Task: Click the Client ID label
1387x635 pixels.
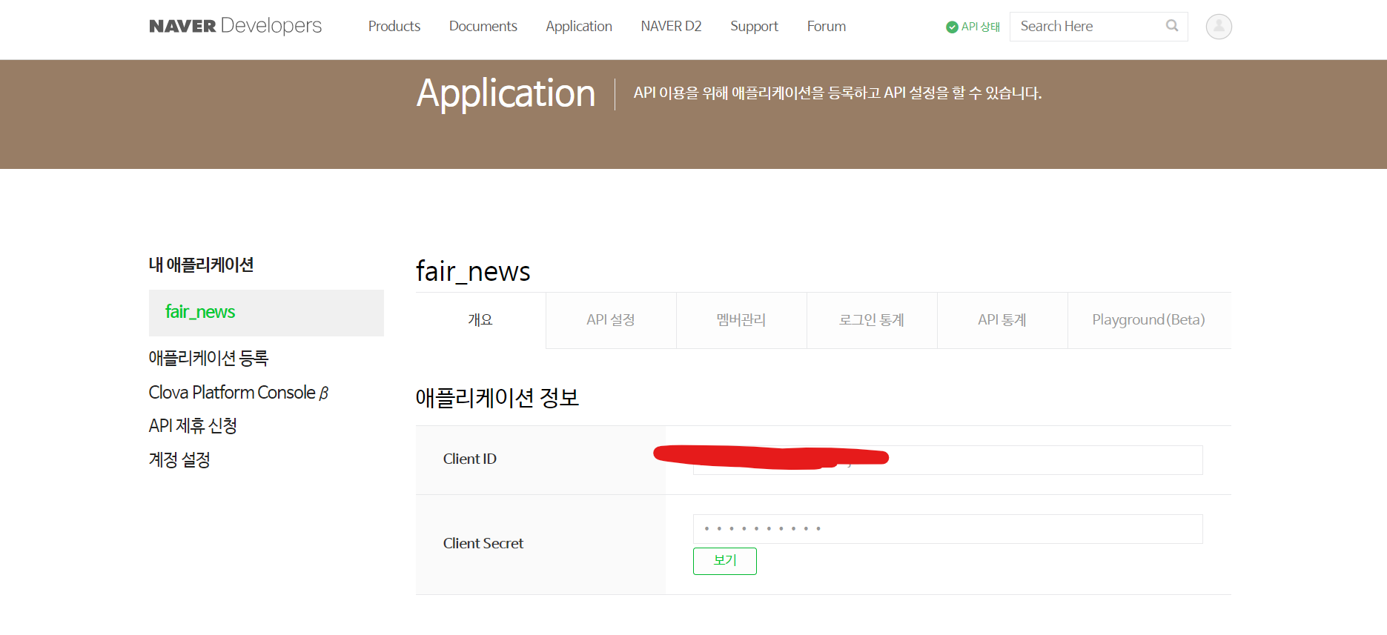Action: click(470, 459)
